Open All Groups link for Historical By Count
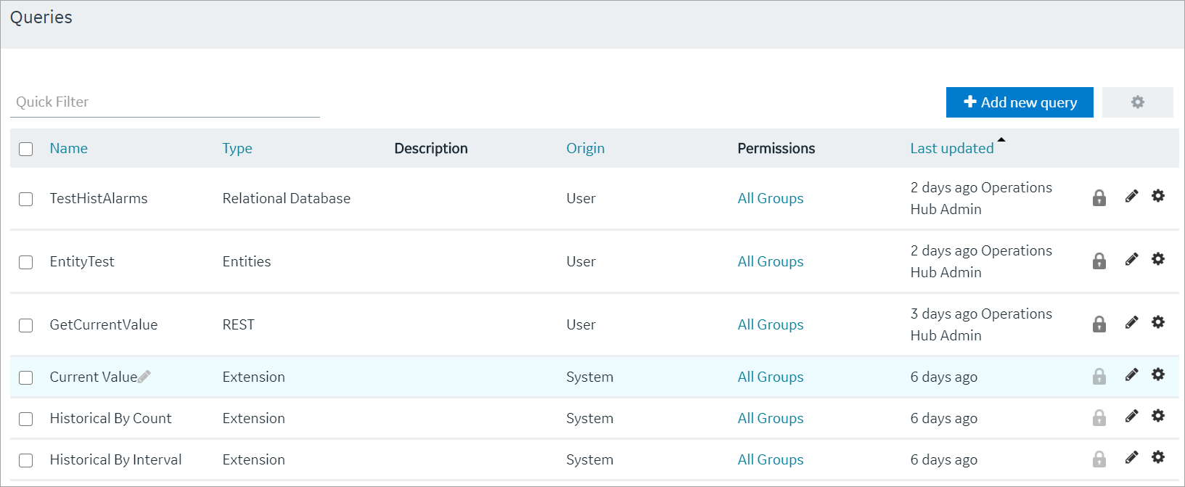This screenshot has height=487, width=1185. pos(771,418)
